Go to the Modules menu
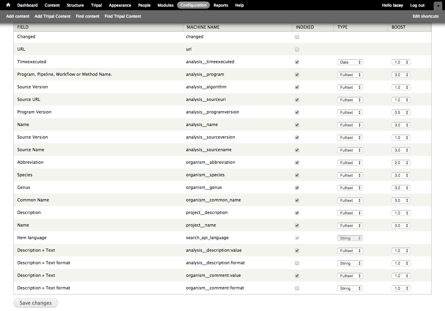The height and width of the screenshot is (311, 445). coord(165,5)
